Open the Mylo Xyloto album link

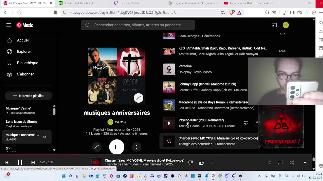pyautogui.click(x=203, y=72)
